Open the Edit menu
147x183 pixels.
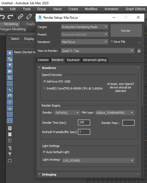13,9
